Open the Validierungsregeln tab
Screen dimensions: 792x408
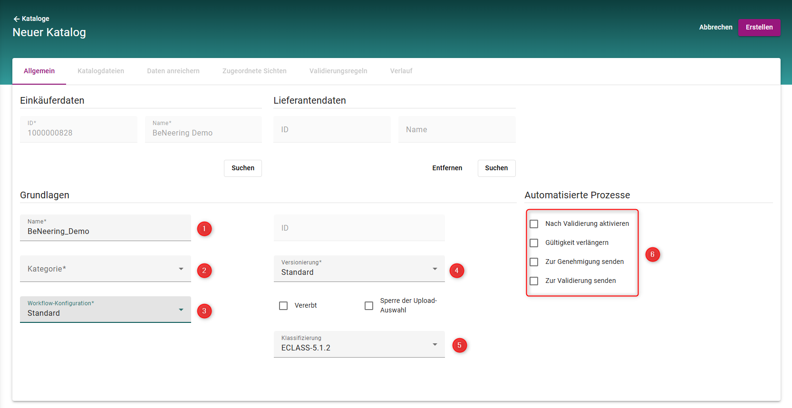(x=338, y=71)
